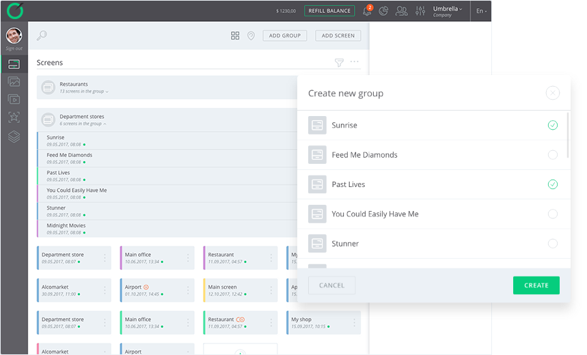
Task: Open the users icon in top bar
Action: (401, 11)
